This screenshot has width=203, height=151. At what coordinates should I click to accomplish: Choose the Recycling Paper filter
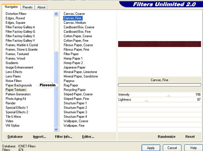click(x=75, y=90)
